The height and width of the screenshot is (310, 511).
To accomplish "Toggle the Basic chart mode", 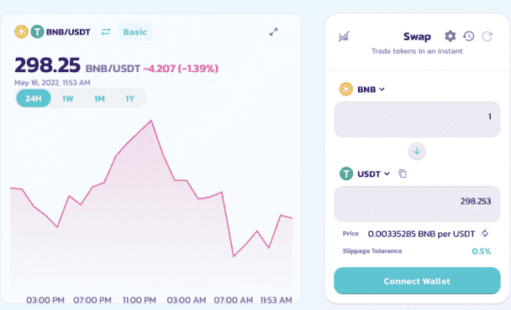I will [135, 32].
